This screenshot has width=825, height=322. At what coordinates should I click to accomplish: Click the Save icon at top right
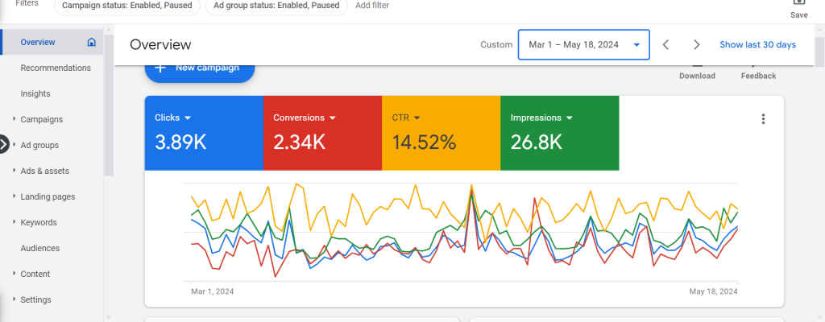798,4
